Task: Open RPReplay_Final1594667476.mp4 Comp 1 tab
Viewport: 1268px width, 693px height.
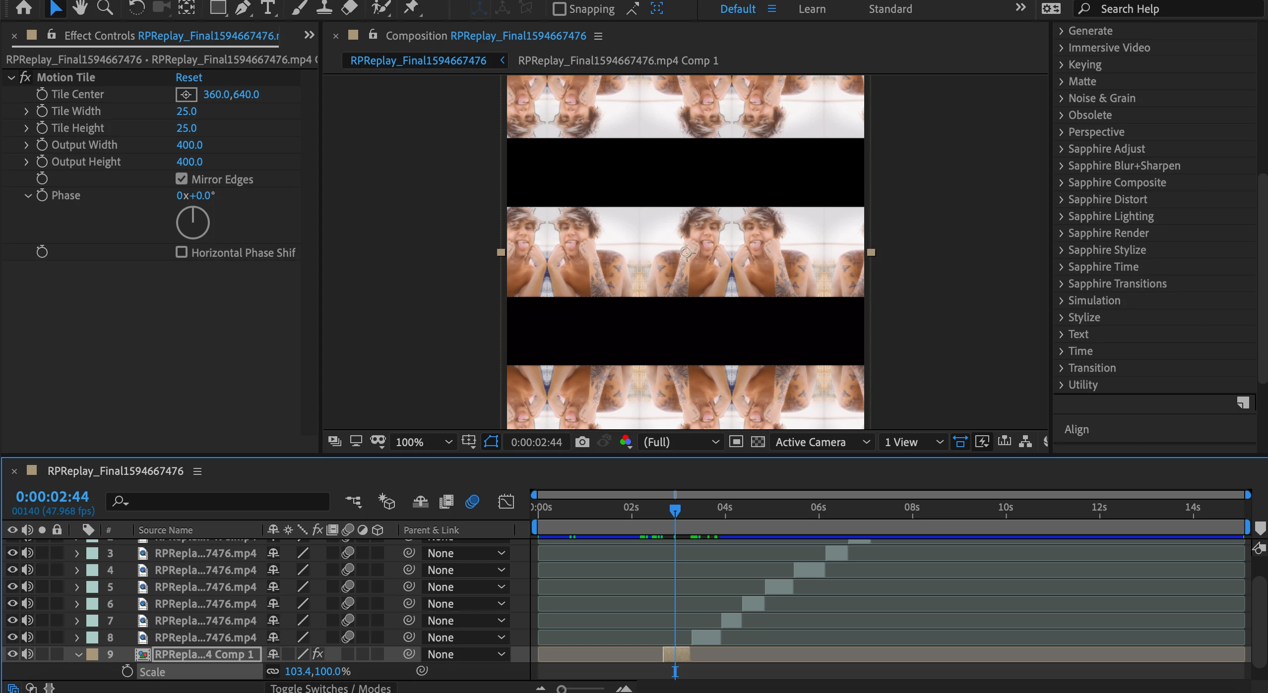Action: [618, 60]
